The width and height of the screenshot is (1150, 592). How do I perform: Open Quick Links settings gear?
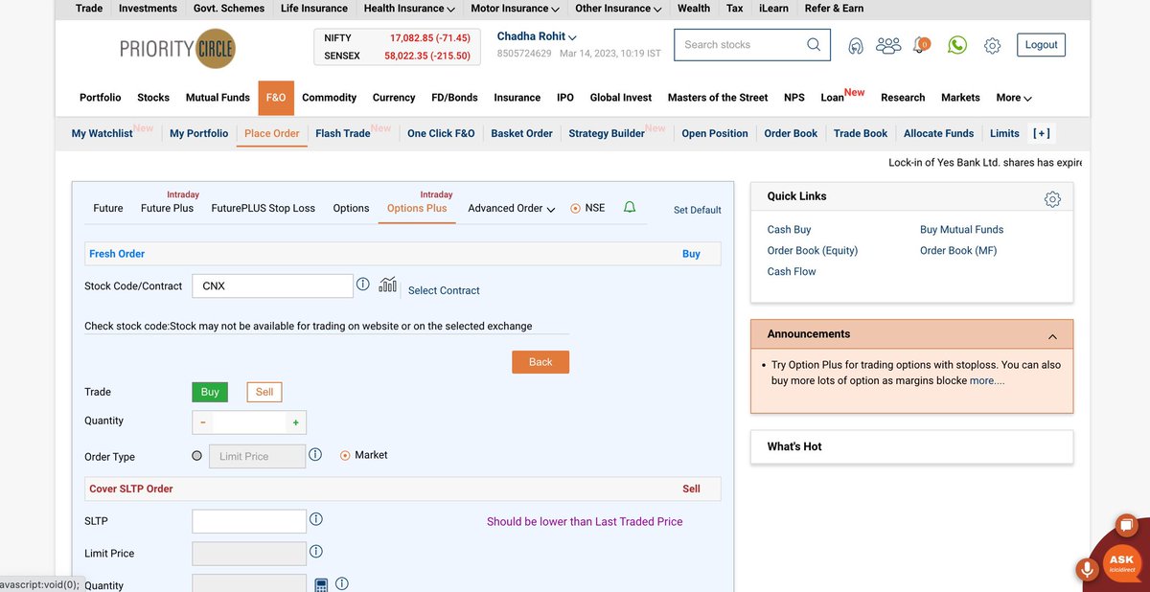1052,199
